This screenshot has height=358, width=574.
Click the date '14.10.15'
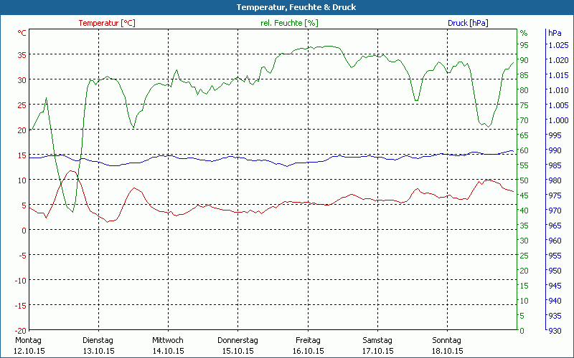pos(169,351)
